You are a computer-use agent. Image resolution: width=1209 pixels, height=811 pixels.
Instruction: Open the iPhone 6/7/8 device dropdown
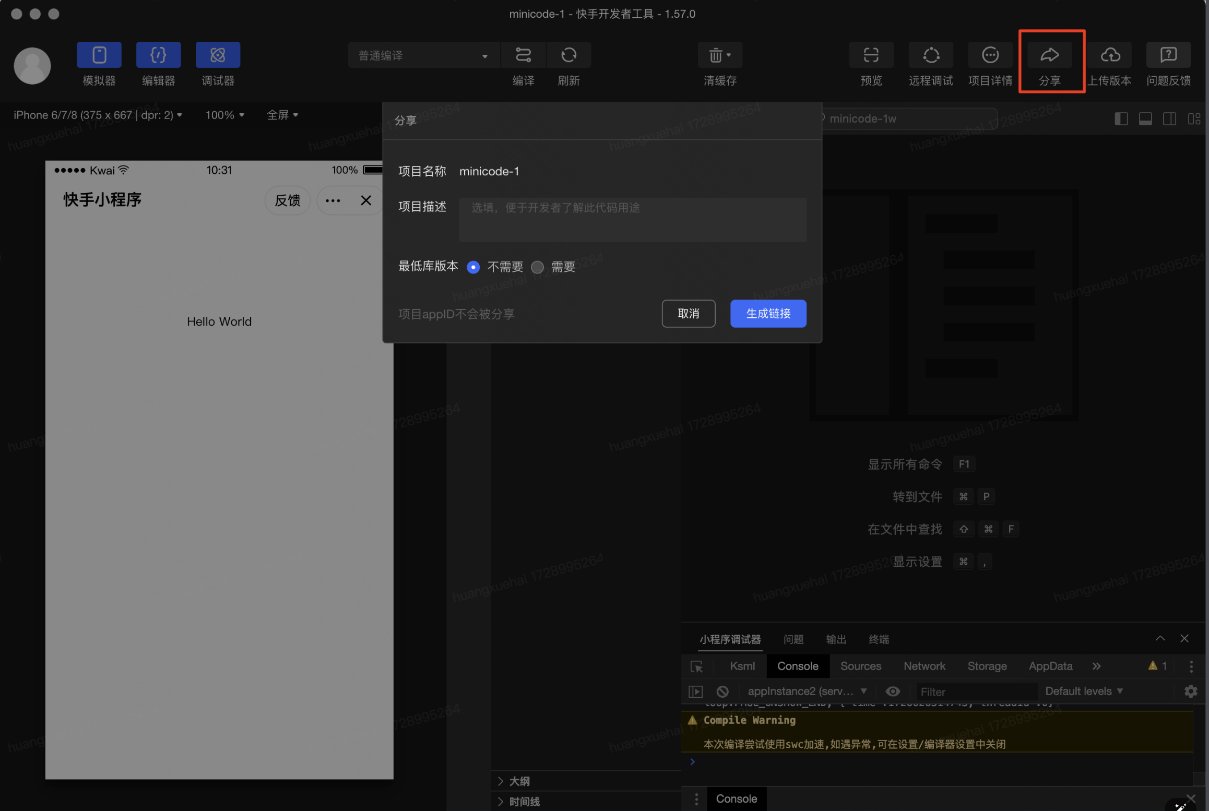tap(98, 115)
